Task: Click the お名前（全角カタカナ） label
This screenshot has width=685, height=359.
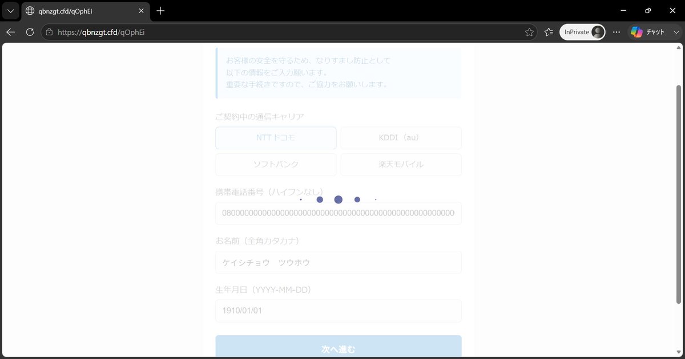Action: click(x=257, y=241)
